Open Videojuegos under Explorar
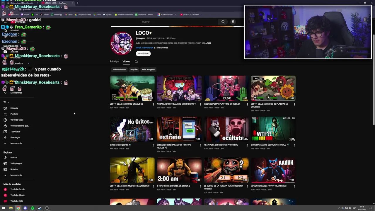375x211 pixels. coord(16,164)
